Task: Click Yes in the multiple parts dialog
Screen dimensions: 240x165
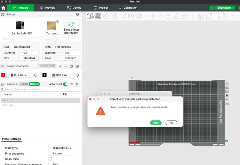Action: click(x=156, y=123)
